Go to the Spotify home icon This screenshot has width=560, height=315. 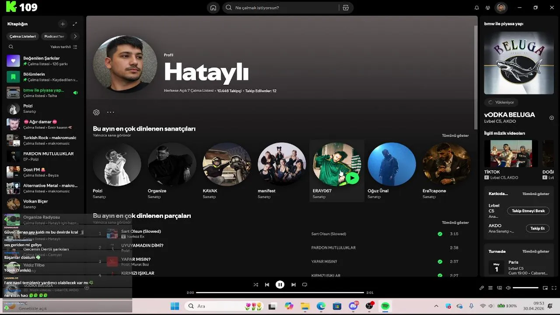click(213, 7)
